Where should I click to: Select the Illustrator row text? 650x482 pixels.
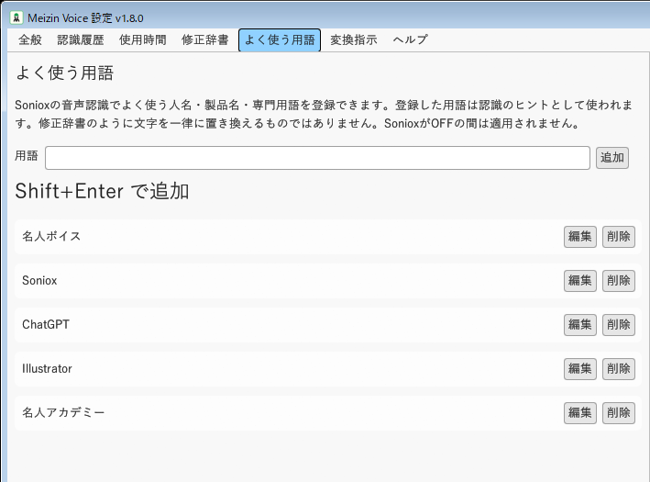point(47,369)
